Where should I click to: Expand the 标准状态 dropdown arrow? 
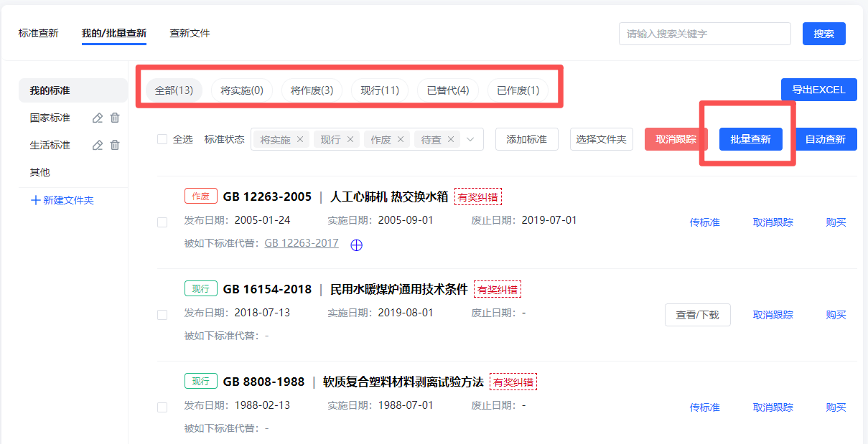(x=471, y=139)
